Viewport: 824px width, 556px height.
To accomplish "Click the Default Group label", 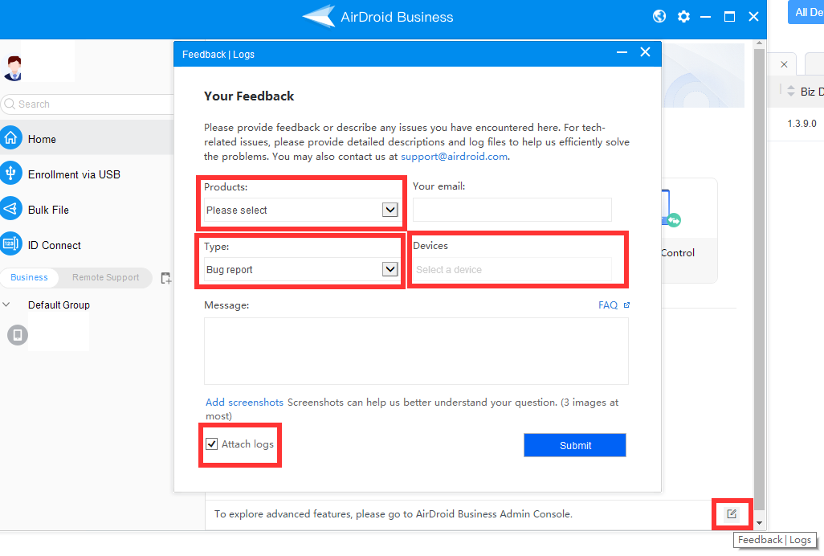I will tap(59, 305).
